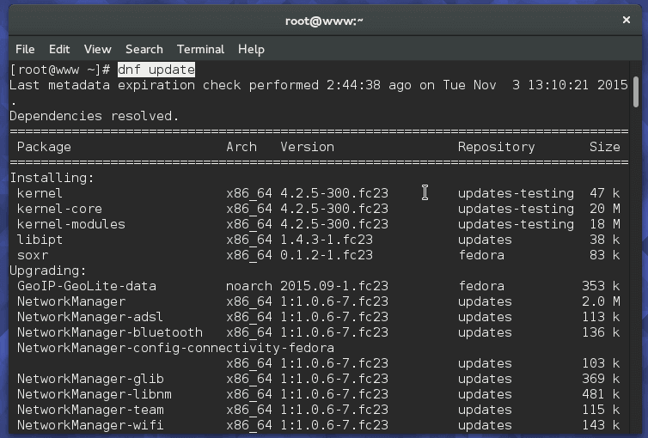
Task: Click the Repository column header
Action: coord(496,147)
